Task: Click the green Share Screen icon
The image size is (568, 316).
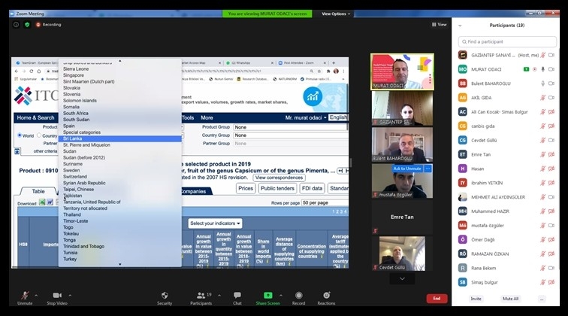Action: [x=267, y=295]
